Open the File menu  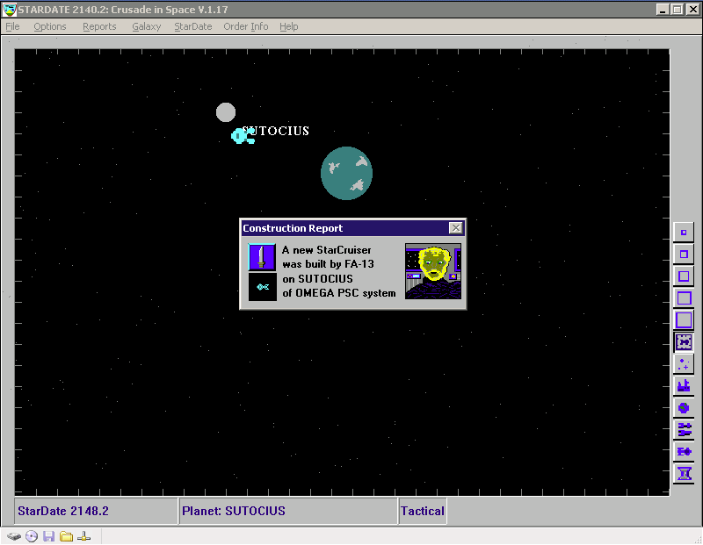pos(12,26)
